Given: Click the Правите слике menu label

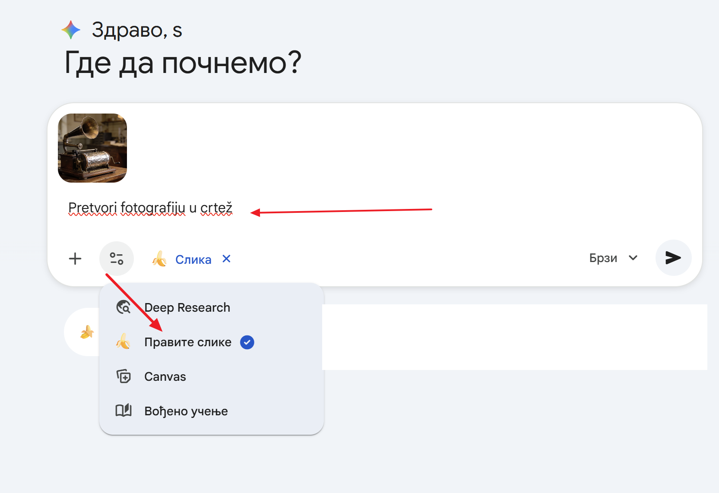Looking at the screenshot, I should coord(187,342).
